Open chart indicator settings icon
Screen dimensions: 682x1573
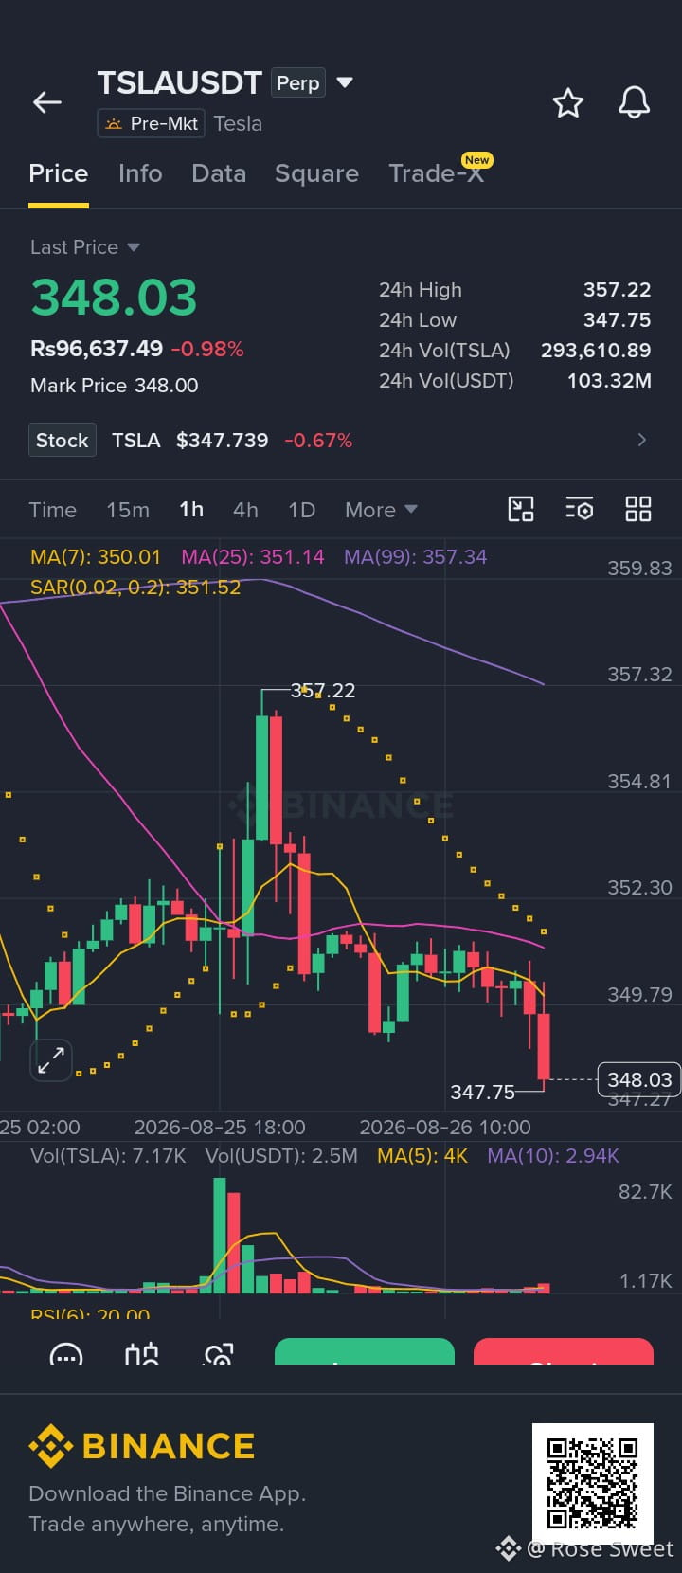(x=580, y=509)
